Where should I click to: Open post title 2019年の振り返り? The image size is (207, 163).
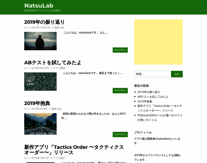[44, 22]
